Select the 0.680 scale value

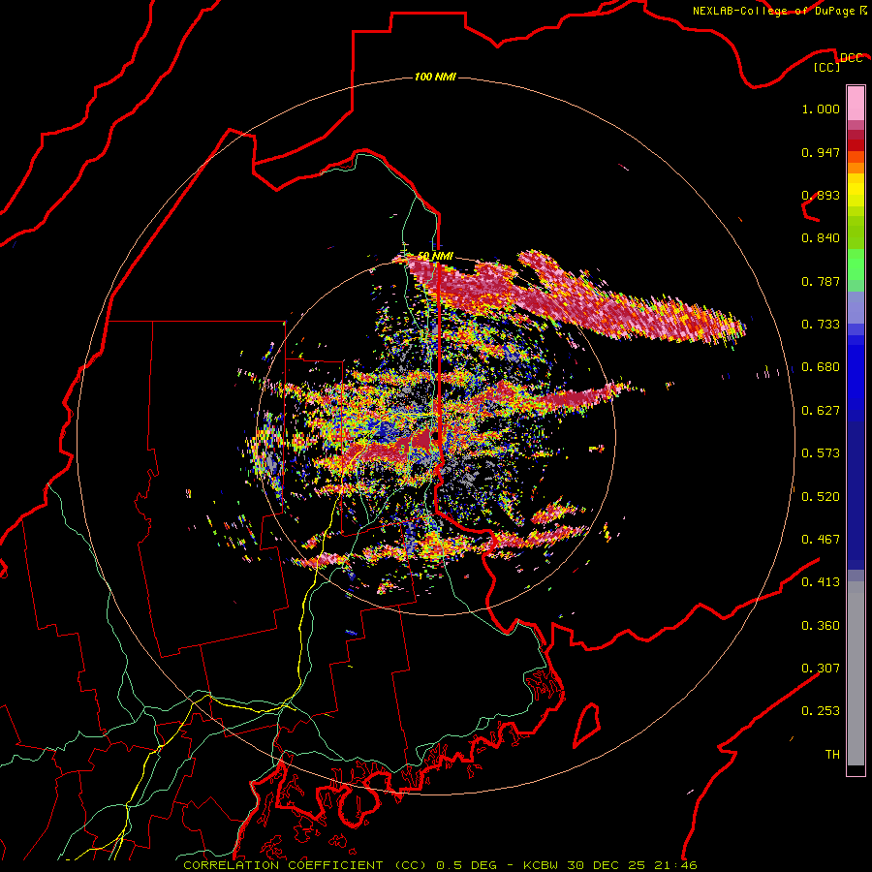(821, 367)
